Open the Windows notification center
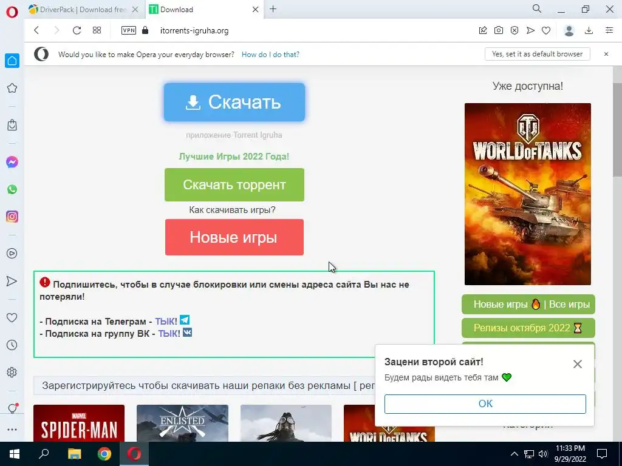 pos(602,454)
